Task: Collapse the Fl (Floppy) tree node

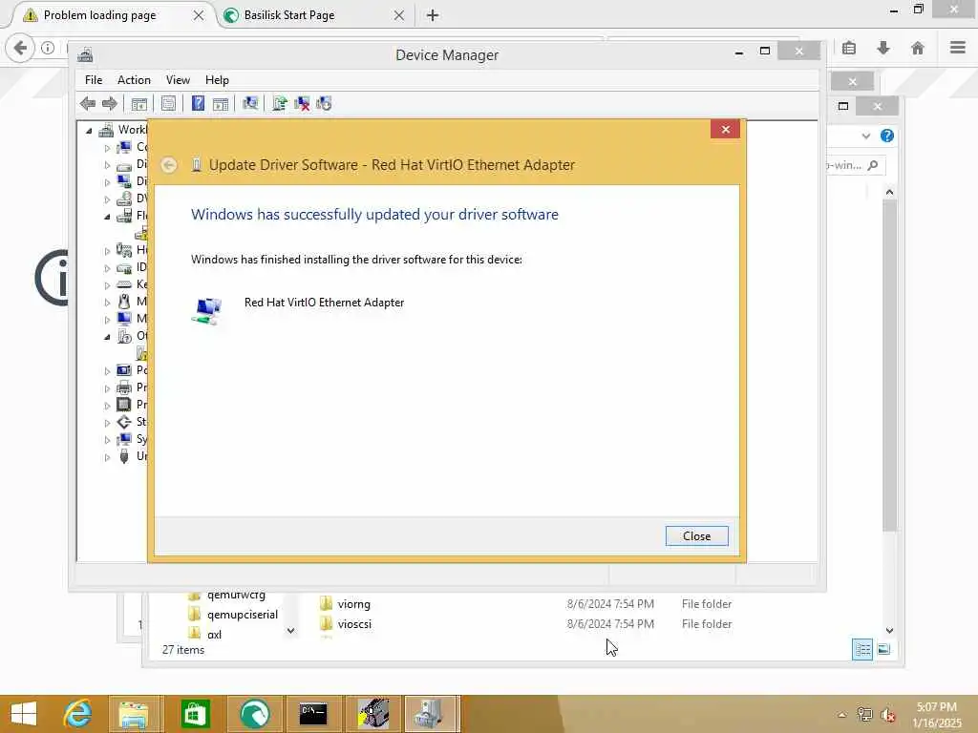Action: [107, 217]
